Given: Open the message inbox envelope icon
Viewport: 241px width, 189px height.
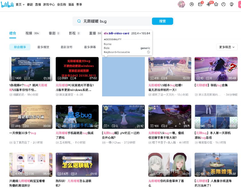Looking at the screenshot, I should (x=200, y=5).
